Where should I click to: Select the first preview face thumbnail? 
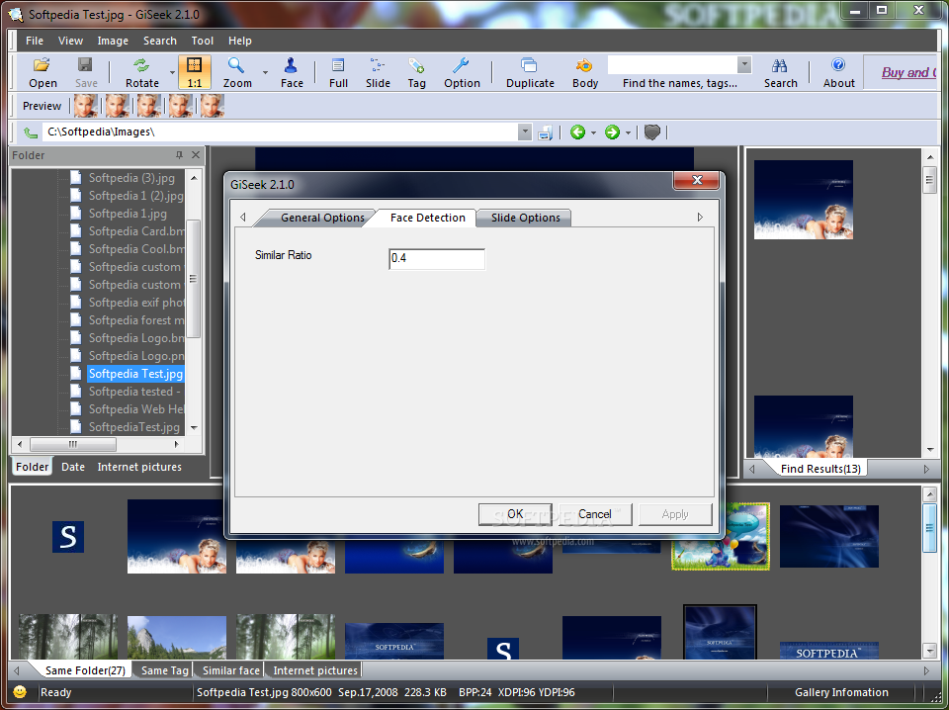tap(85, 106)
